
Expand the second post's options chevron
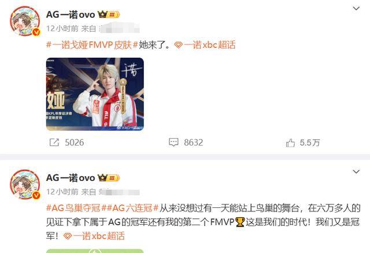[356, 172]
